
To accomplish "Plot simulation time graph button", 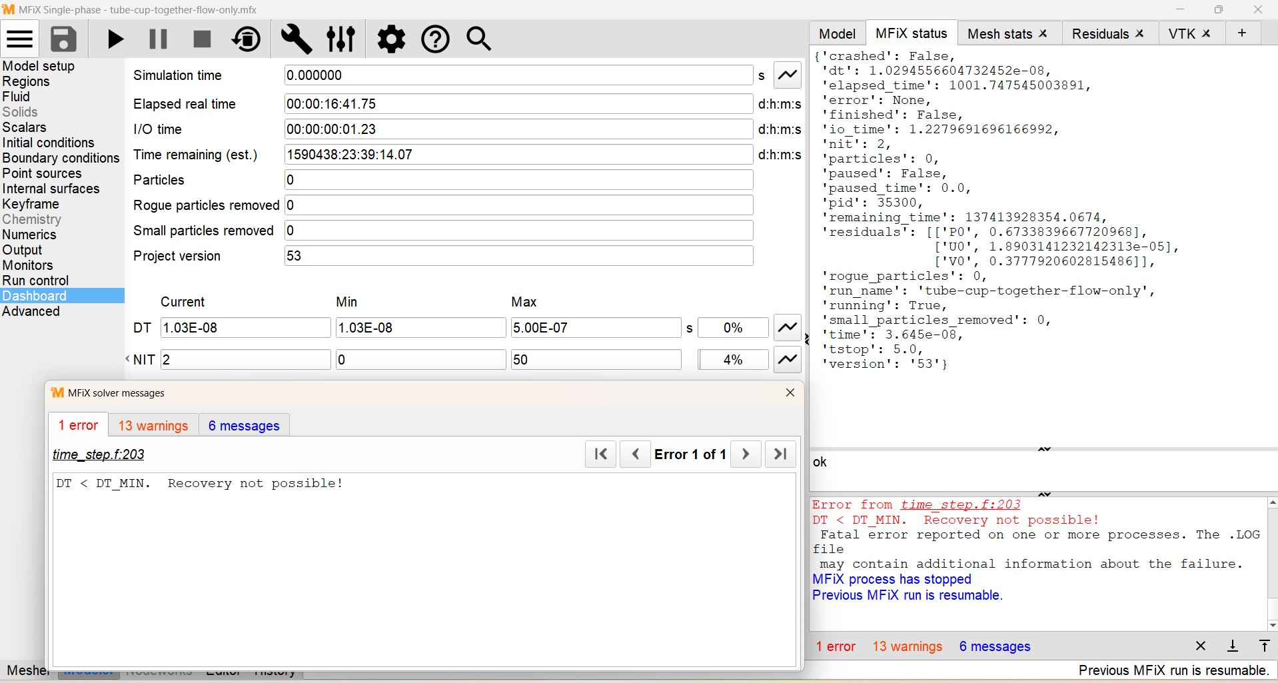I will 788,75.
